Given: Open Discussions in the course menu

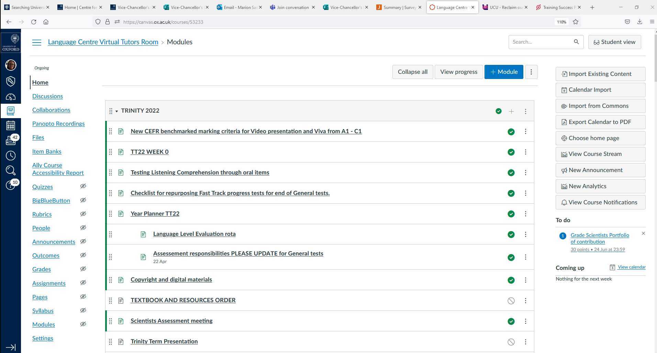Looking at the screenshot, I should point(47,96).
